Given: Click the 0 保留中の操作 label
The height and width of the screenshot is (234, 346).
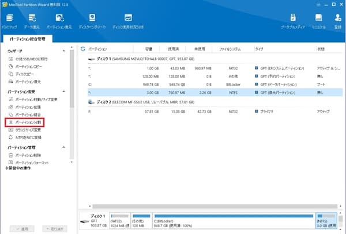Looking at the screenshot, I should (18, 168).
